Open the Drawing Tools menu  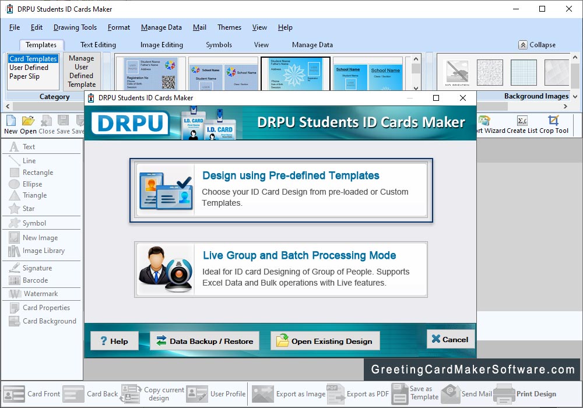(75, 27)
